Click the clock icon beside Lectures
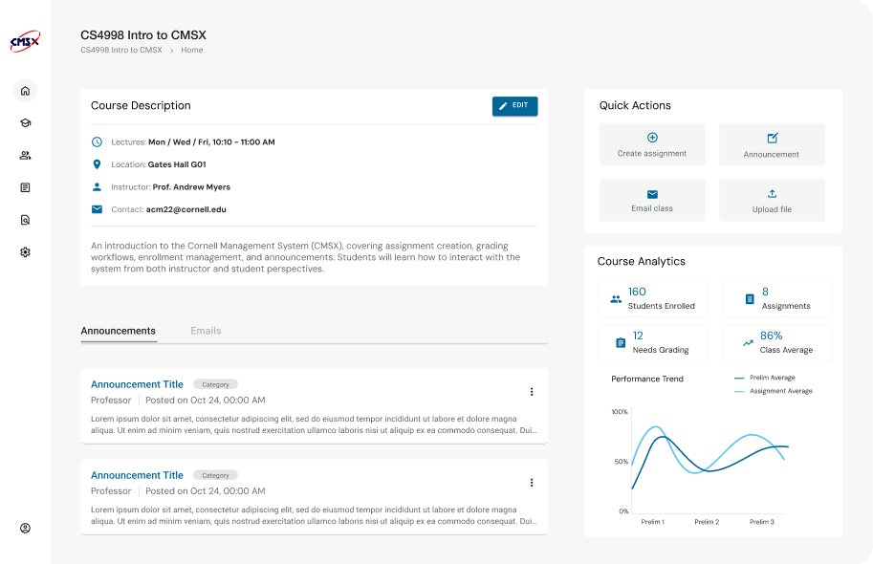This screenshot has height=564, width=873. point(97,142)
